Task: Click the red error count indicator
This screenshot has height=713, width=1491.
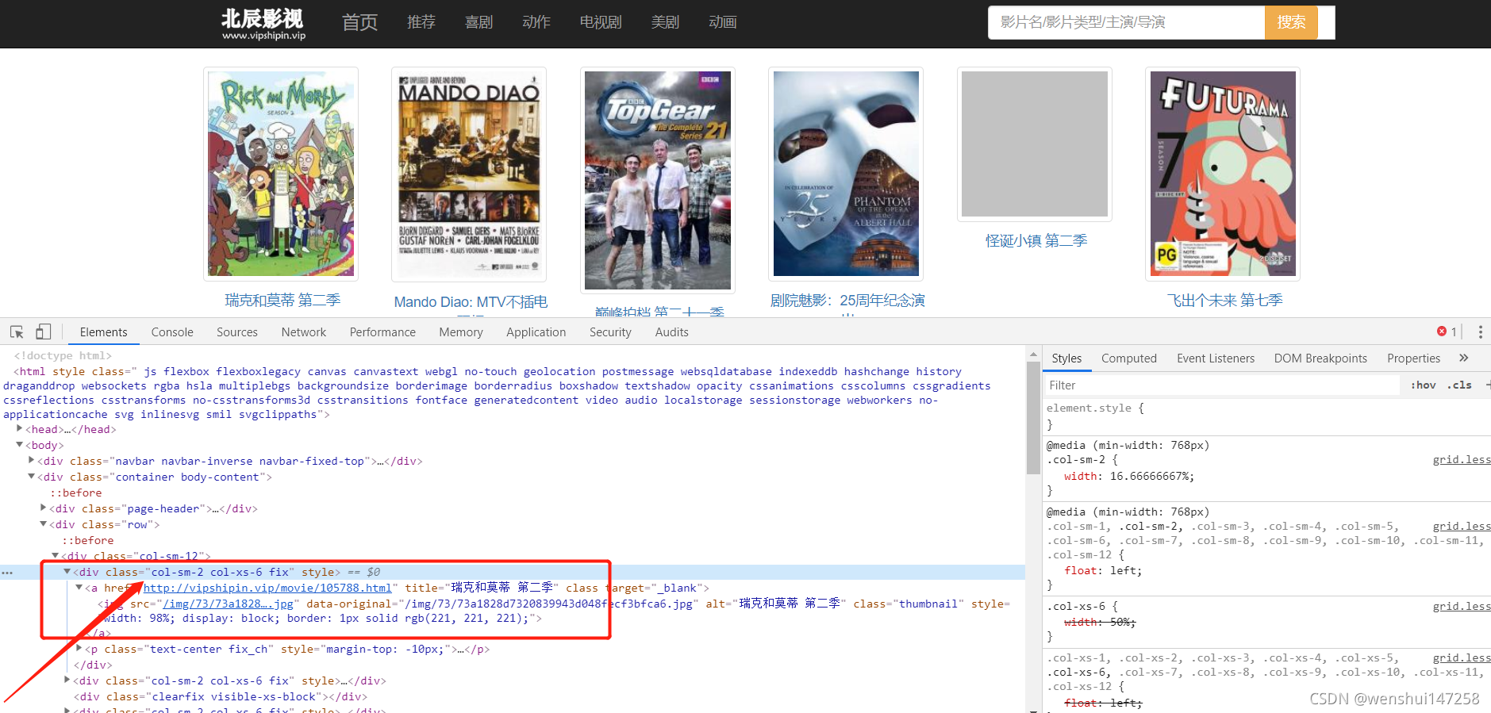Action: (x=1447, y=332)
